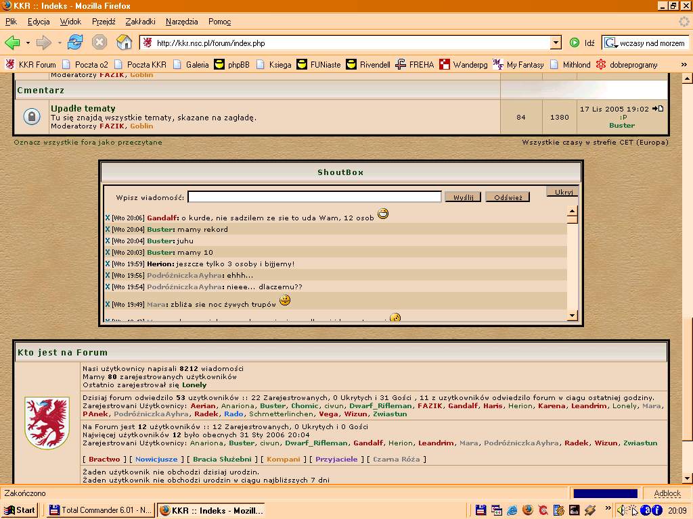The width and height of the screenshot is (693, 519).
Task: Open the Wanderpg bookmark
Action: point(463,65)
